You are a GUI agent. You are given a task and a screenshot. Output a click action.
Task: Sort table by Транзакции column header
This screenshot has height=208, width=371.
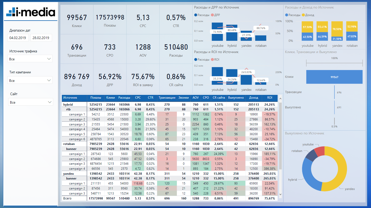(167, 98)
